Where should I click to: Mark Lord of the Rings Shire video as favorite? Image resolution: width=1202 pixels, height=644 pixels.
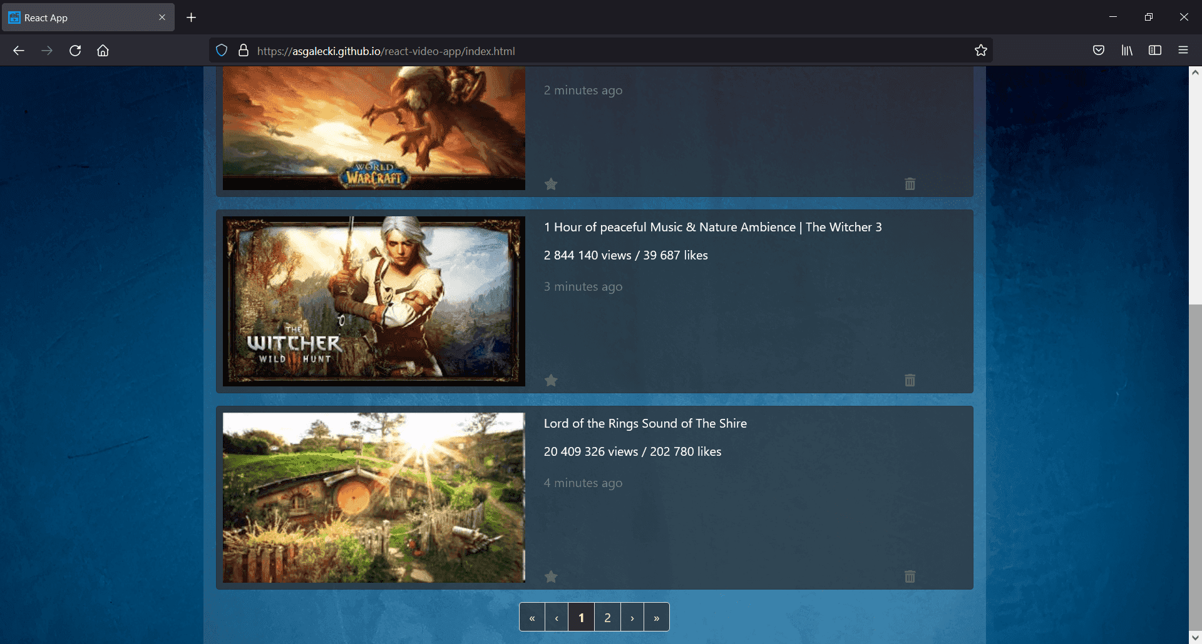tap(551, 576)
